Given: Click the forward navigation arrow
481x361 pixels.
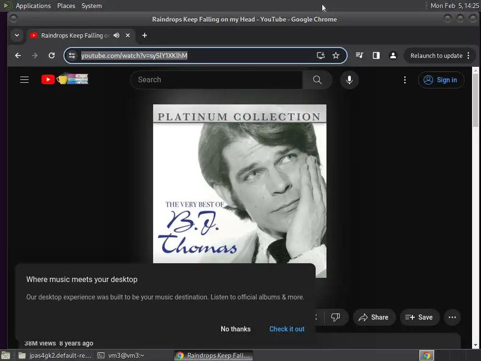Looking at the screenshot, I should tap(35, 55).
